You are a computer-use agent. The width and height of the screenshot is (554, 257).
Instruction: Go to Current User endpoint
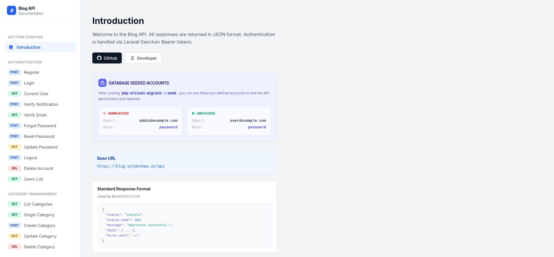pos(36,94)
